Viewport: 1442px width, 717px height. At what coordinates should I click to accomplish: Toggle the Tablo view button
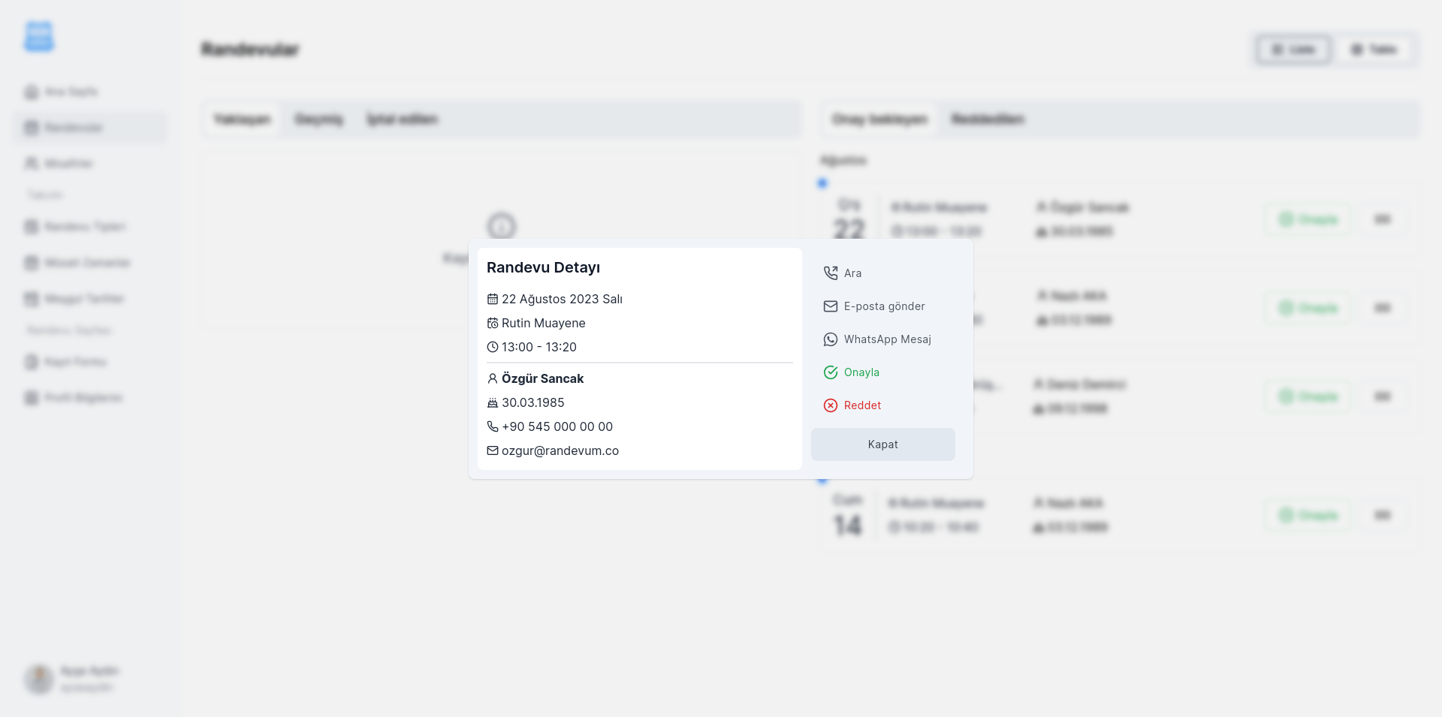1374,49
